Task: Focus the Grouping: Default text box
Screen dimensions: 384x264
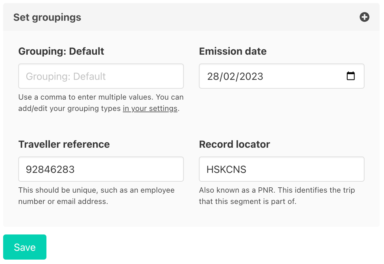Action: pos(101,76)
